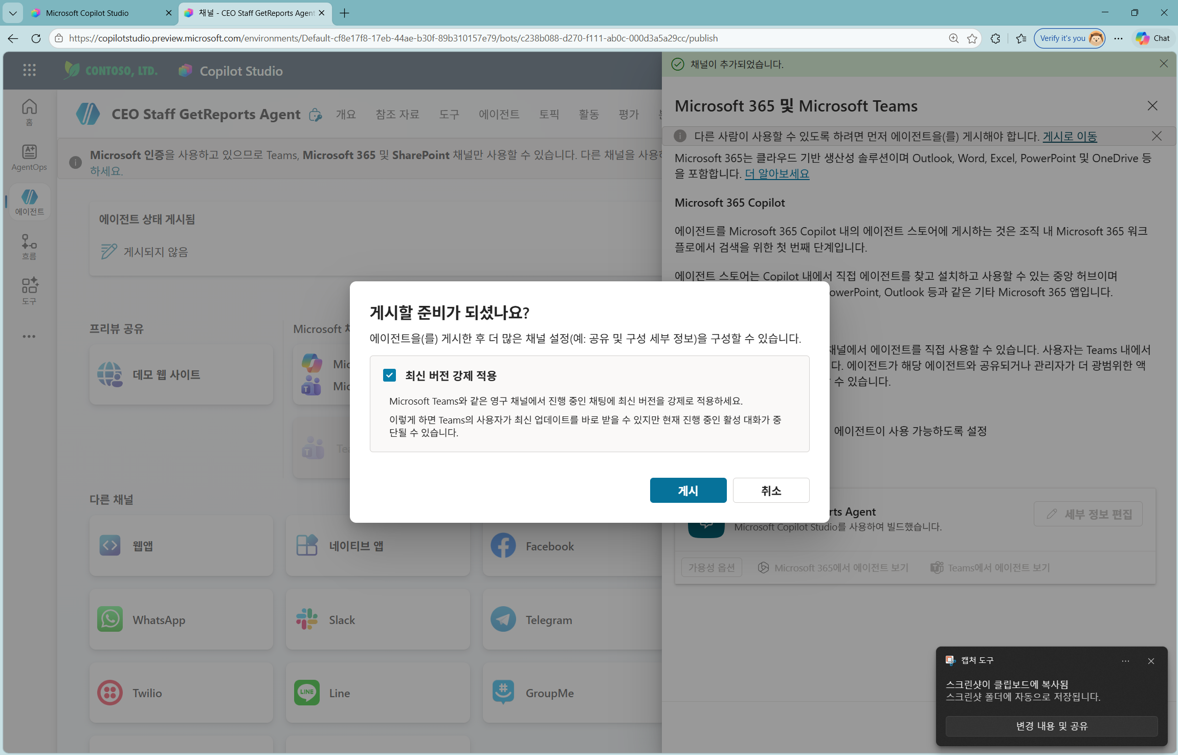Expand the sidebar more options ellipsis
This screenshot has height=755, width=1178.
pyautogui.click(x=29, y=336)
